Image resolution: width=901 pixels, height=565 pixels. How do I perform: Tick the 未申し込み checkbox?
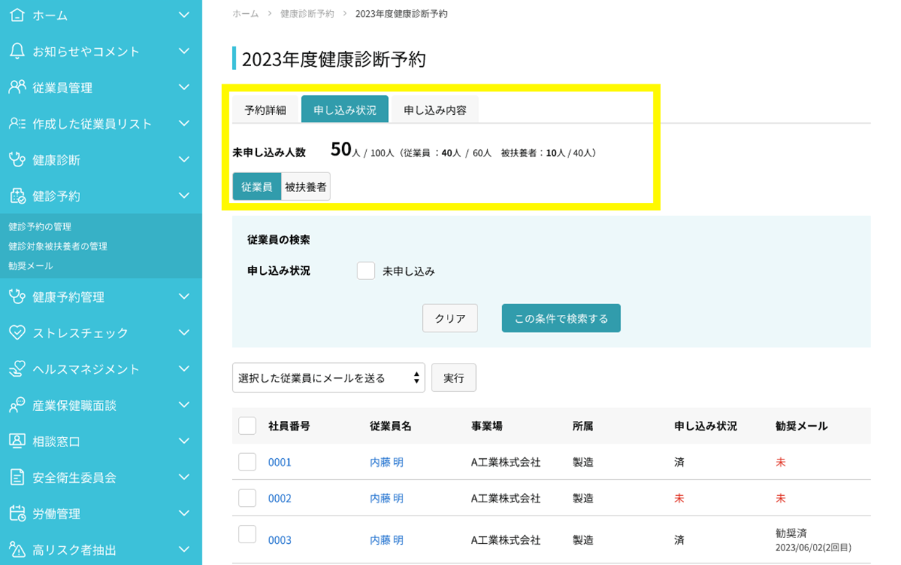point(366,271)
